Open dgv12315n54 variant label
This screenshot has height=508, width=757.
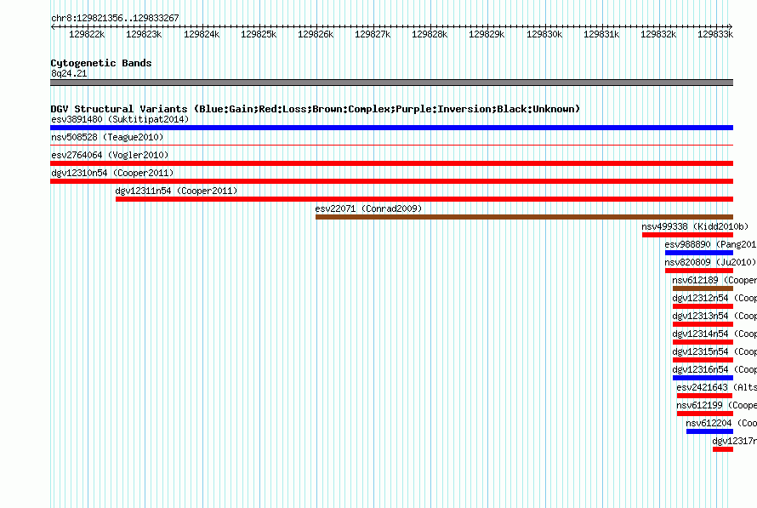coord(714,351)
